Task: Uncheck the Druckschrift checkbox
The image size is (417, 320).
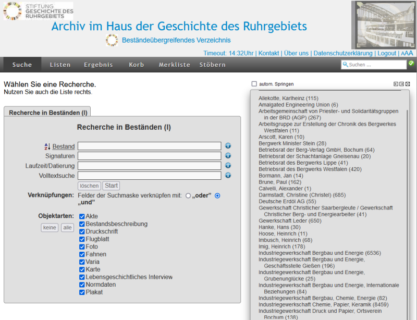Action: 82,232
